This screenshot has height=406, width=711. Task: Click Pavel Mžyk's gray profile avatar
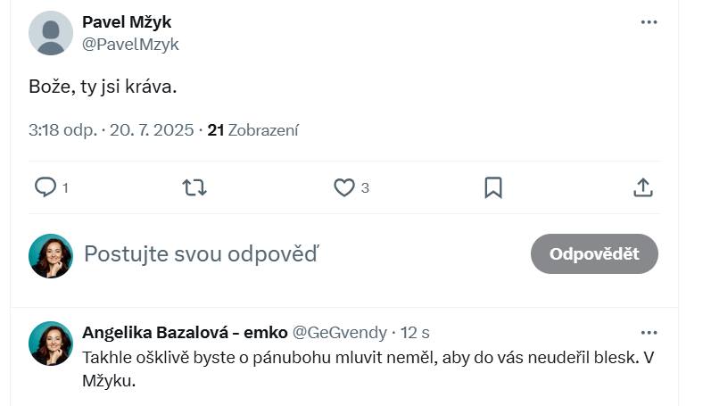tap(51, 33)
